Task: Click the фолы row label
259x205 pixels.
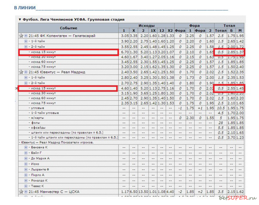Action: [x=35, y=123]
